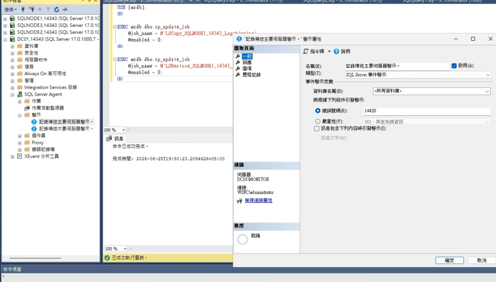This screenshot has height=282, width=496.
Task: Switch to the 訊息 results tab
Action: coord(115,139)
